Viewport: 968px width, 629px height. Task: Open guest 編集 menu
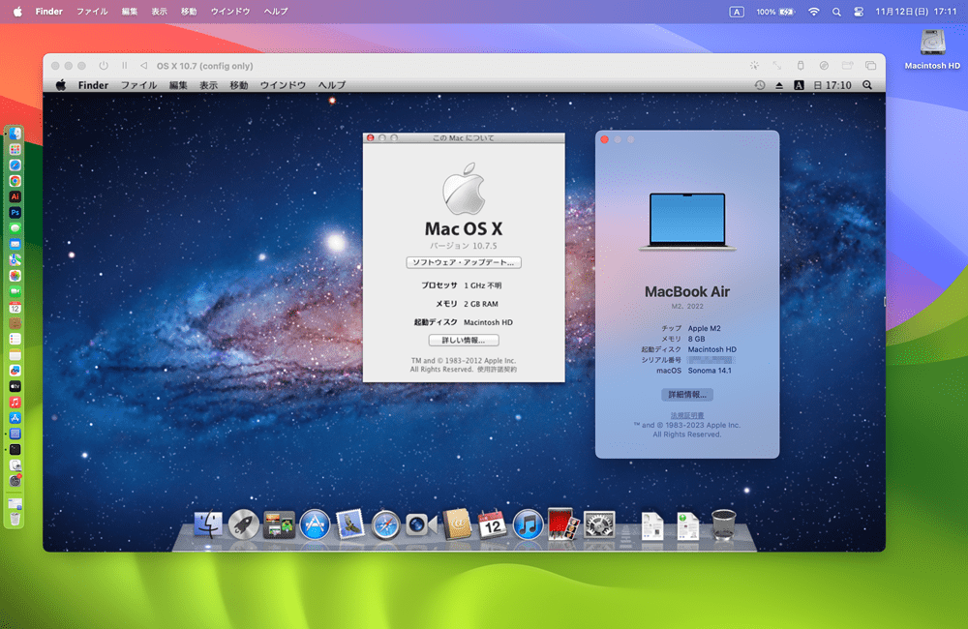coord(178,85)
